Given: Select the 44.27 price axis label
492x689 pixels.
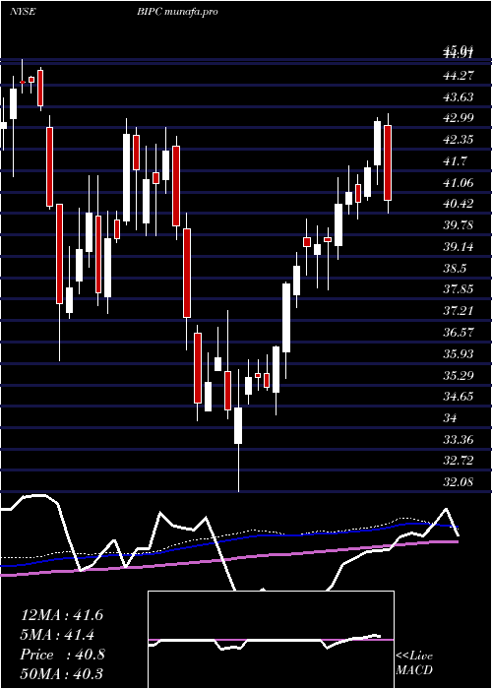Looking at the screenshot, I should tap(460, 76).
